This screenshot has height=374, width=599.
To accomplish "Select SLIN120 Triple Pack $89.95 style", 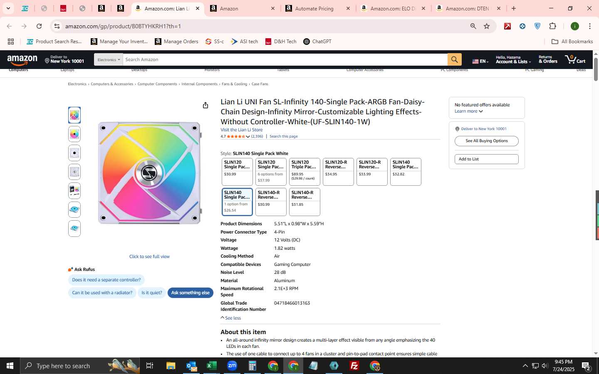I will (x=304, y=172).
